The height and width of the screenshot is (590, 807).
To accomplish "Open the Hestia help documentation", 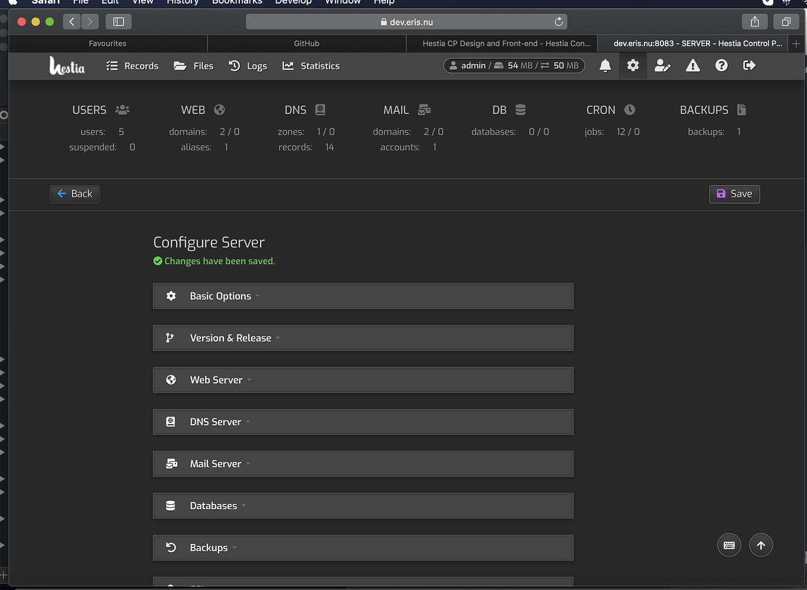I will [x=721, y=65].
